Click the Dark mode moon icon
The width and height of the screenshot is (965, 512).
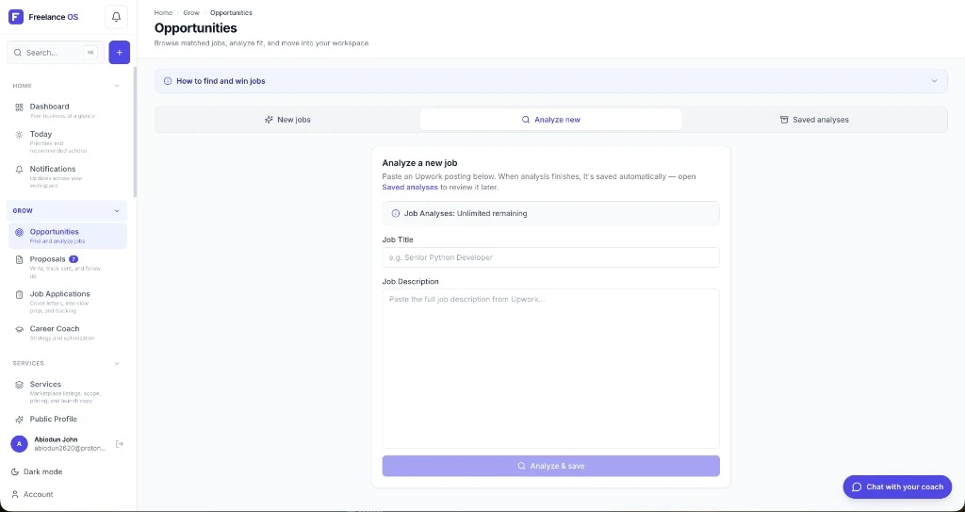click(x=15, y=472)
